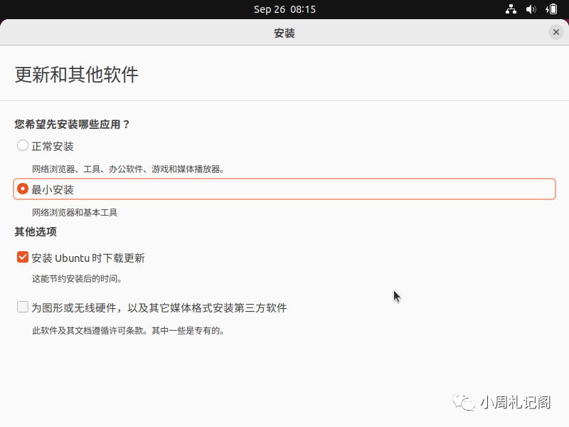Viewport: 569px width, 427px height.
Task: Open the network status icon in top bar
Action: [511, 9]
